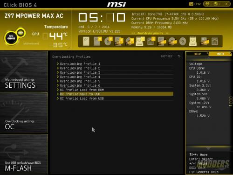This screenshot has height=175, width=233.
Task: Open the SETTINGS motherboard settings panel
Action: [24, 71]
